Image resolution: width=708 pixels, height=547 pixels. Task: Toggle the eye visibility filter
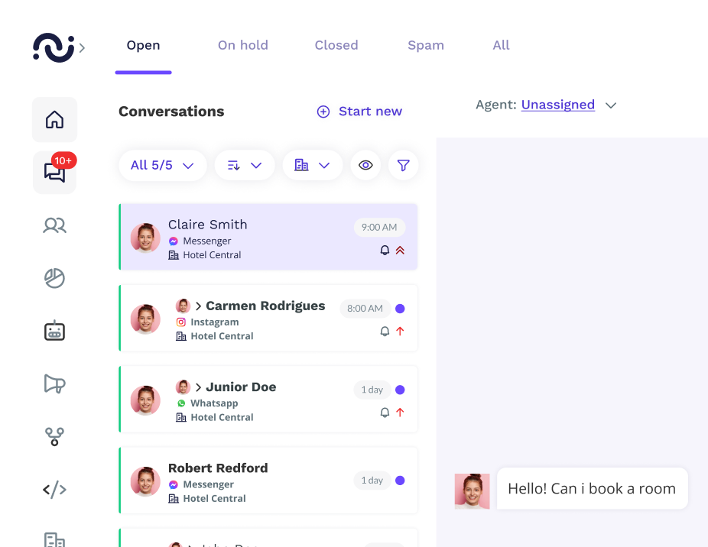pos(365,165)
